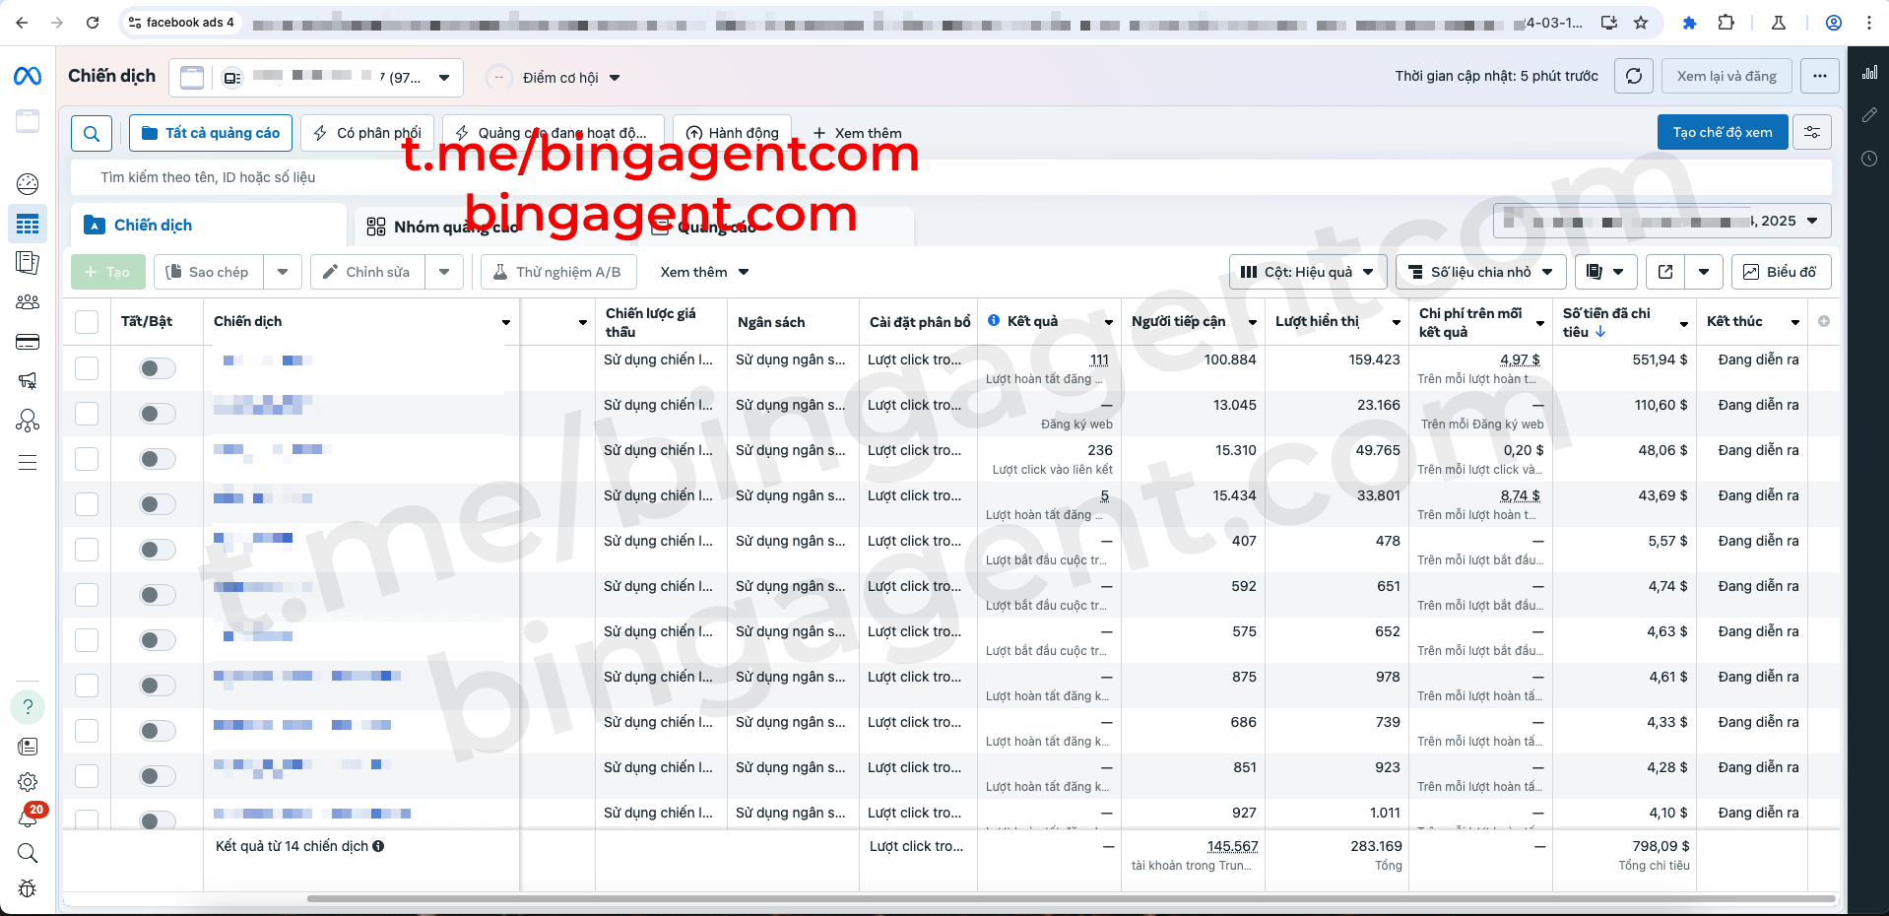
Task: Click the + Xem thêm filter option
Action: 857,133
